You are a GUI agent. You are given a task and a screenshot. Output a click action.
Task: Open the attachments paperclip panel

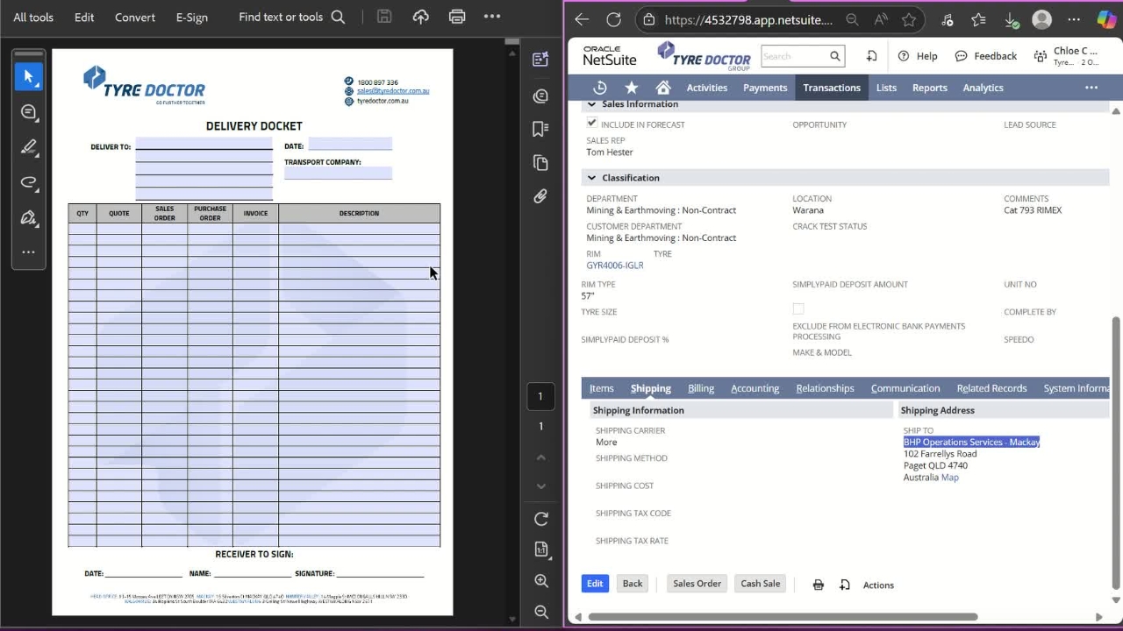(540, 196)
